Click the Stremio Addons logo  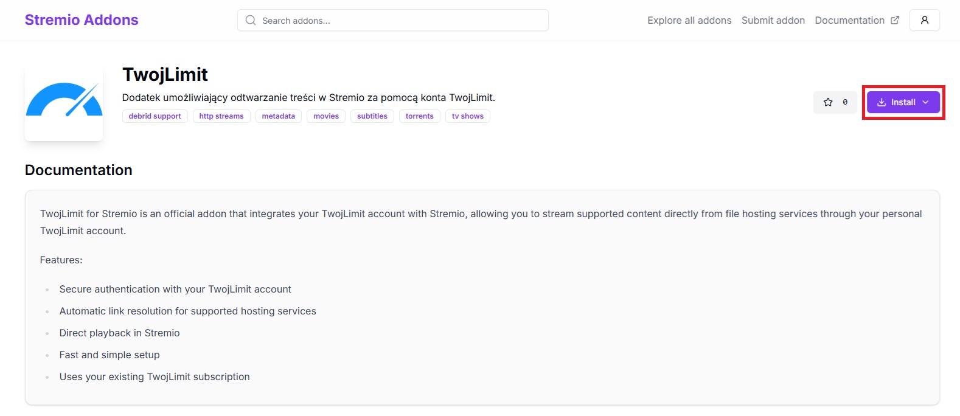[x=82, y=20]
